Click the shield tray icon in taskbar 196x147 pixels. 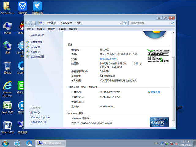point(162,143)
